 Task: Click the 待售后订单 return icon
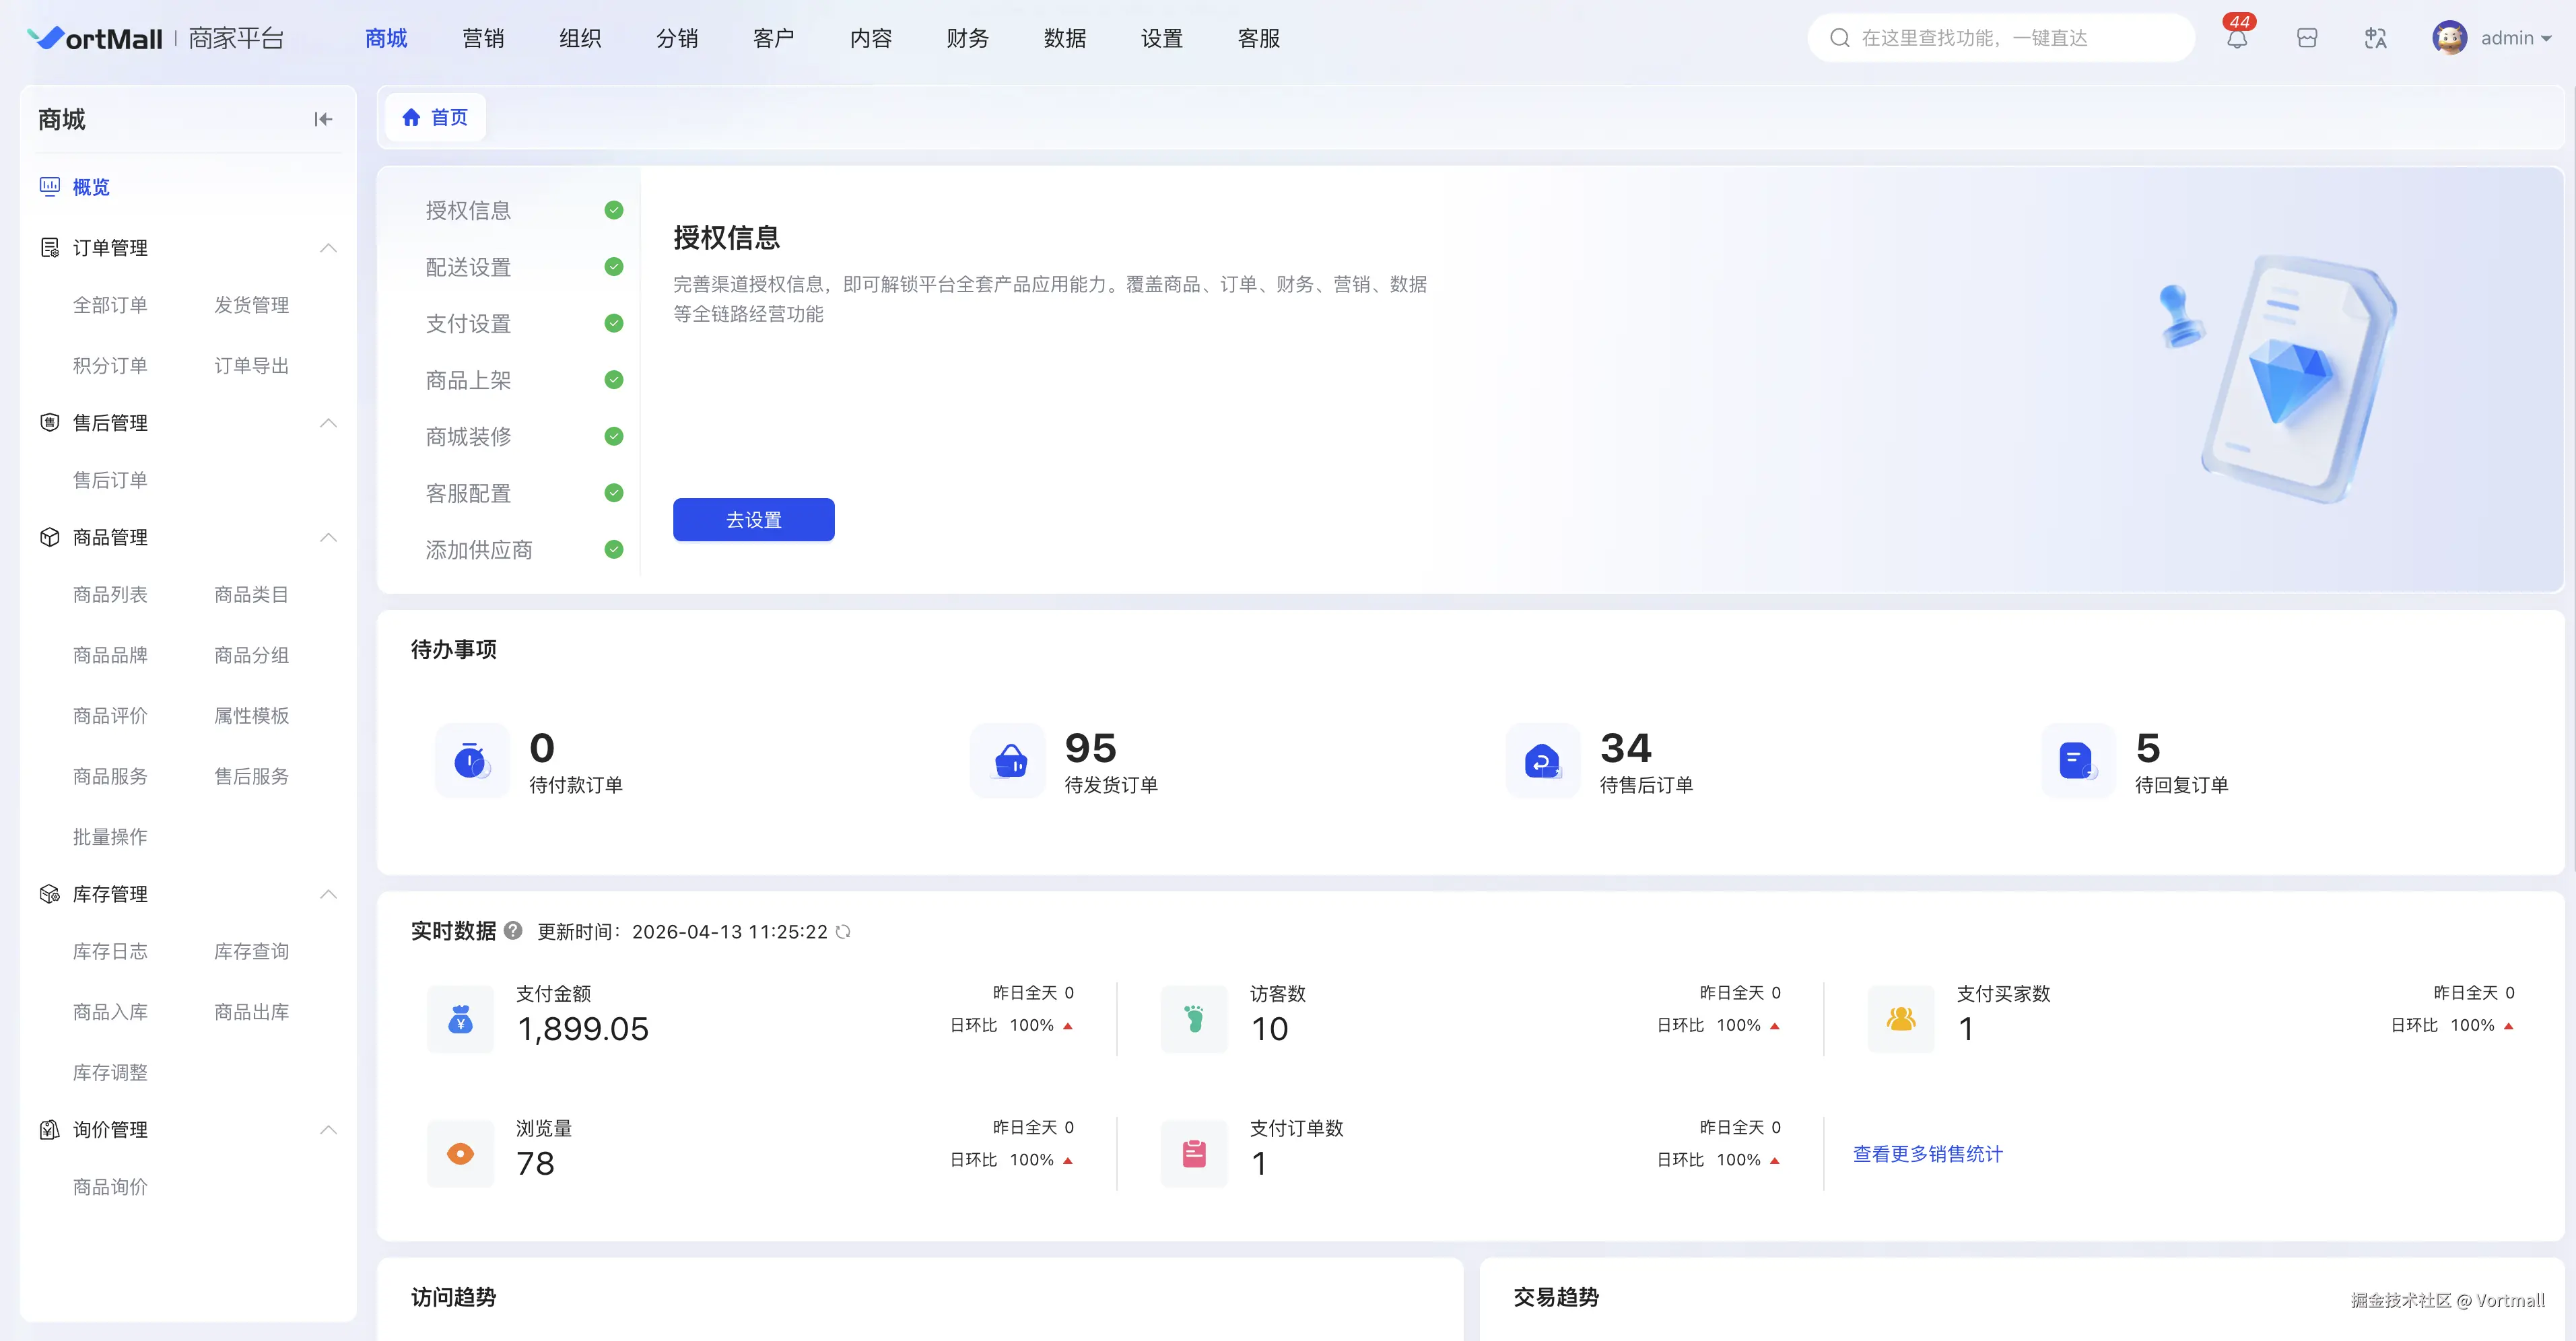1542,761
